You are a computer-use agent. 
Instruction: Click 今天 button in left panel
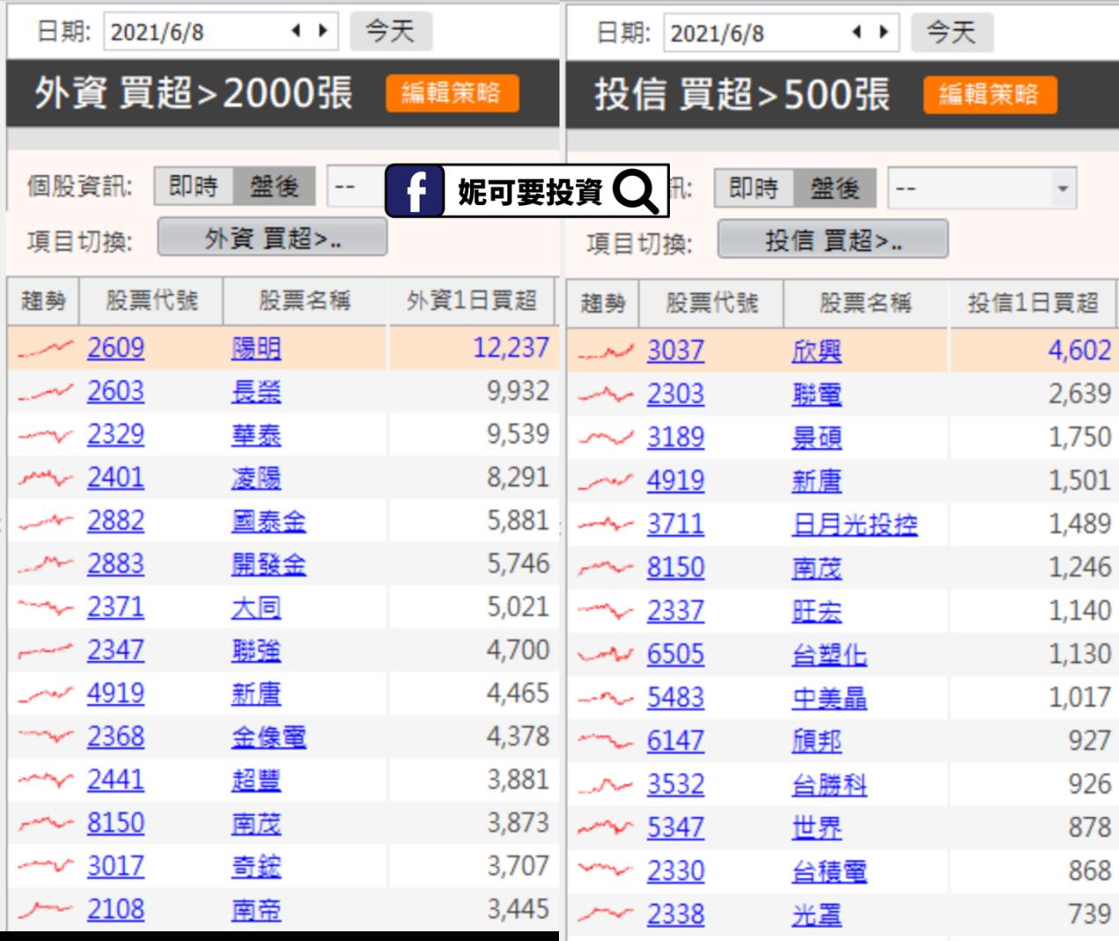pos(389,32)
